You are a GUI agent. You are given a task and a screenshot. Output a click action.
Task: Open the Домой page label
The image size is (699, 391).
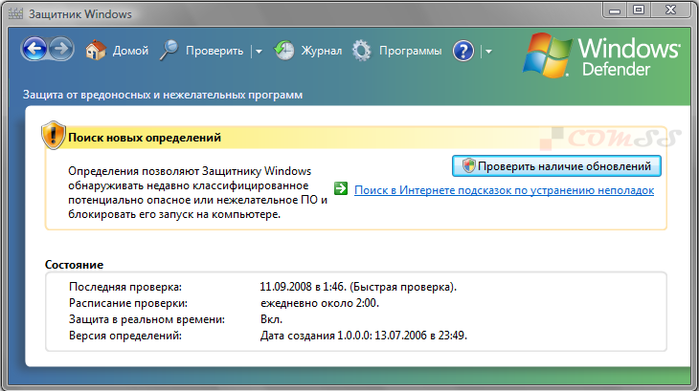(130, 51)
